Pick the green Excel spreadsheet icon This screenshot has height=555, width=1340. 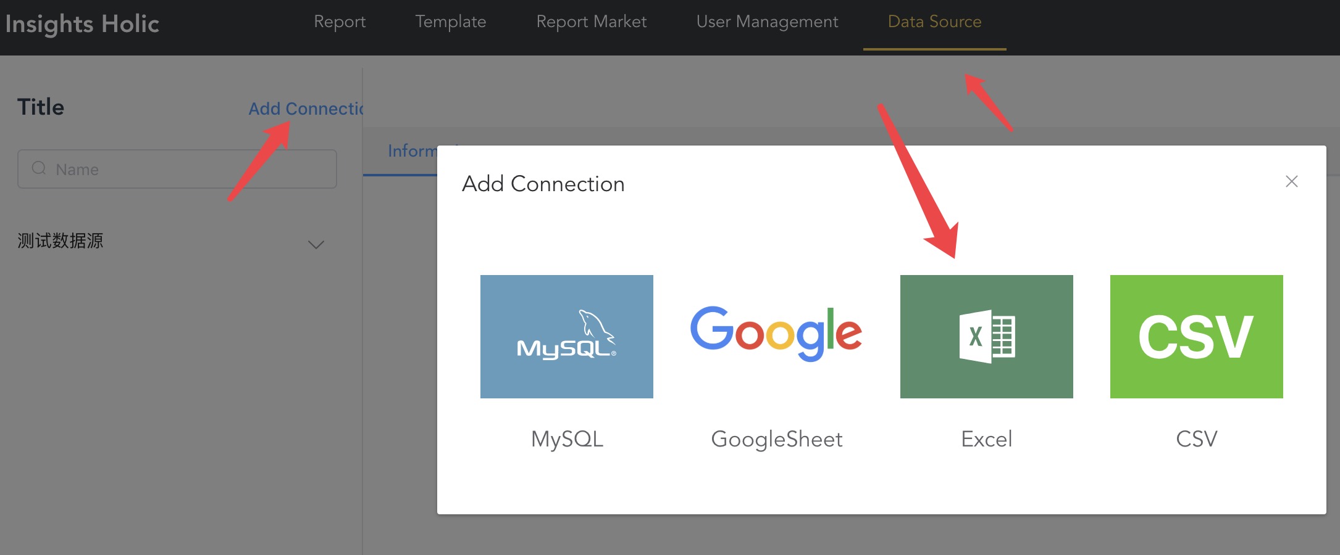tap(986, 336)
